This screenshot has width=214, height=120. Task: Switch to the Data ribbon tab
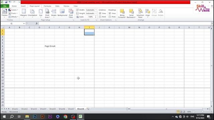57,6
